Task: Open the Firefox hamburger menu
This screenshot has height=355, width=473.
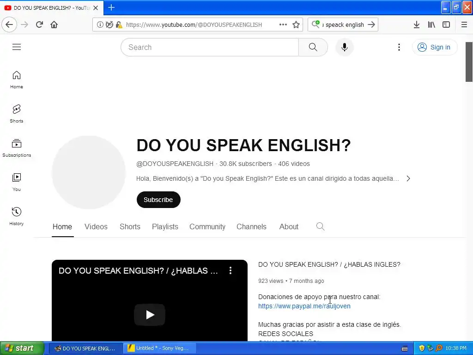Action: pyautogui.click(x=464, y=24)
